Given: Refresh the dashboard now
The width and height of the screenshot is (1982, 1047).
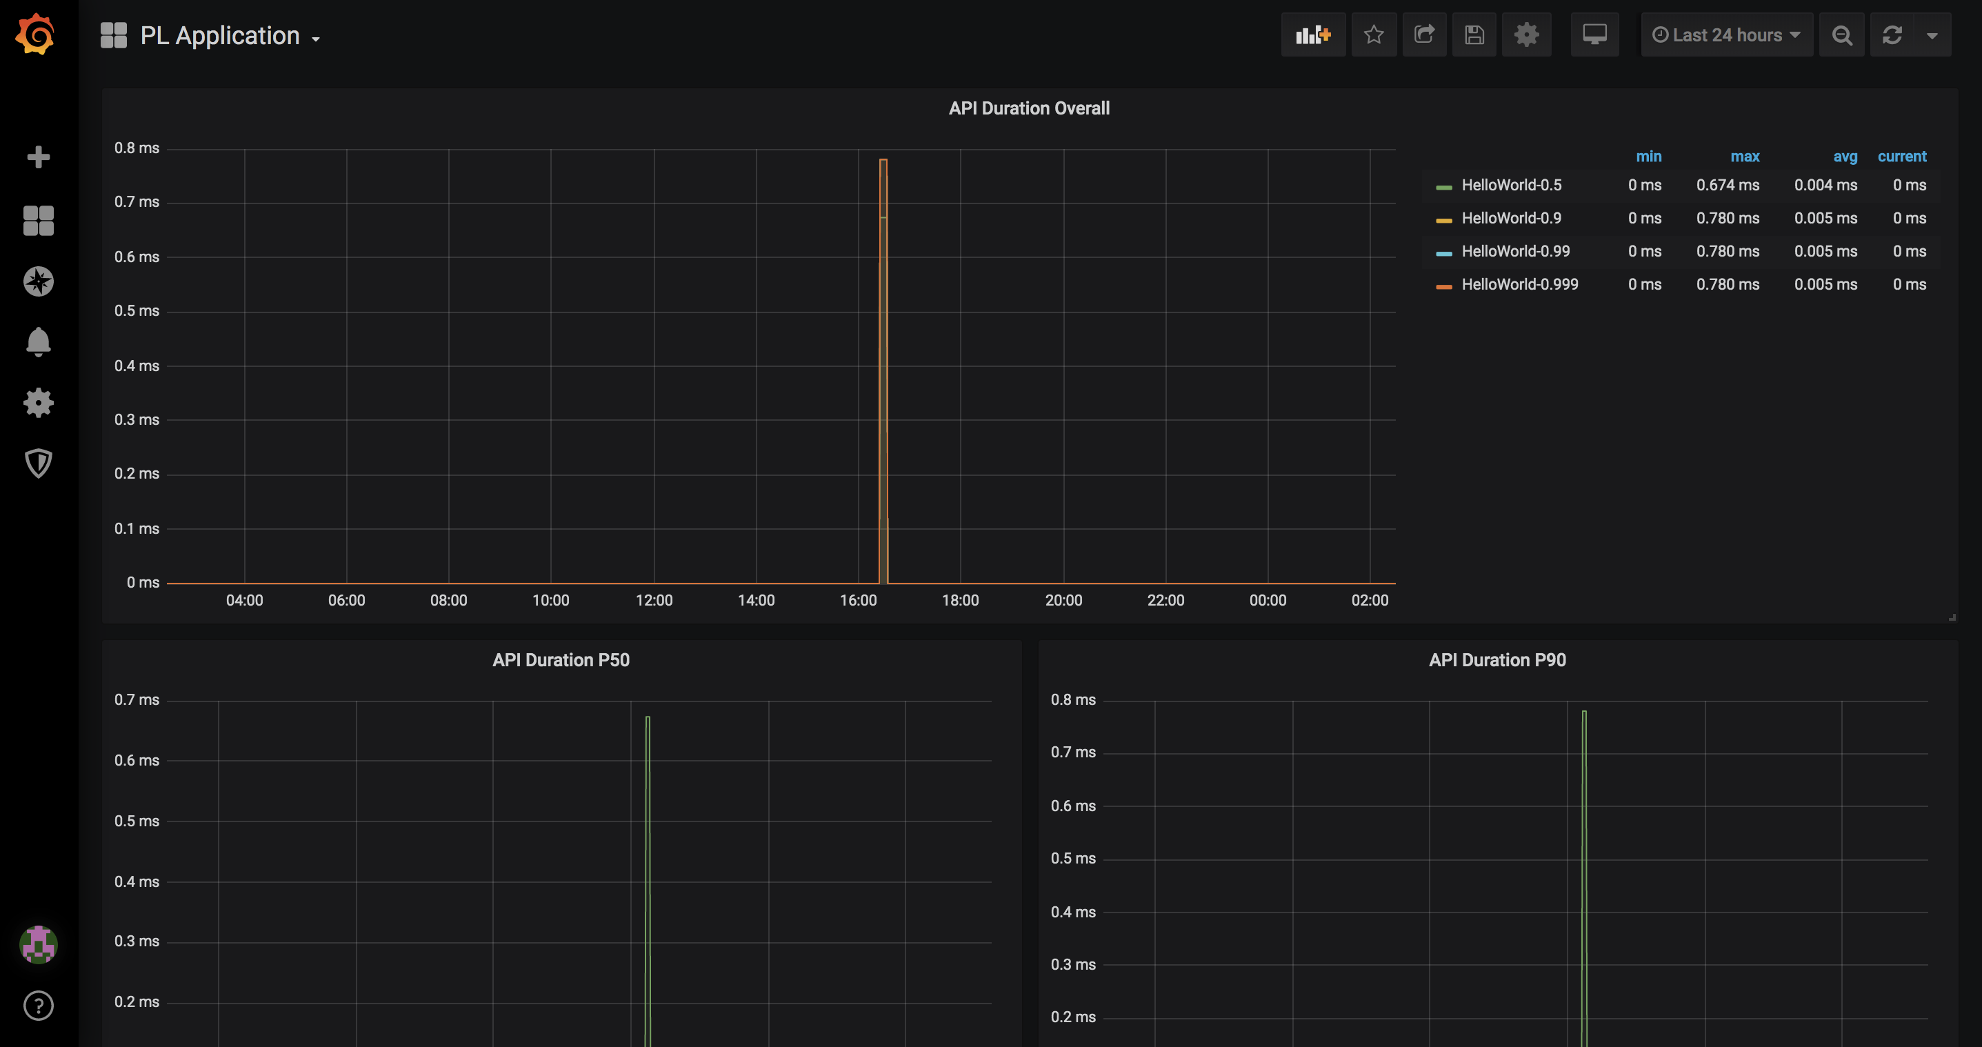Looking at the screenshot, I should click(1892, 34).
